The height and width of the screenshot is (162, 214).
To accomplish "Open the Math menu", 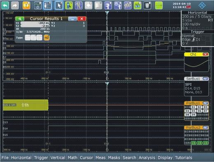I will pos(72,157).
